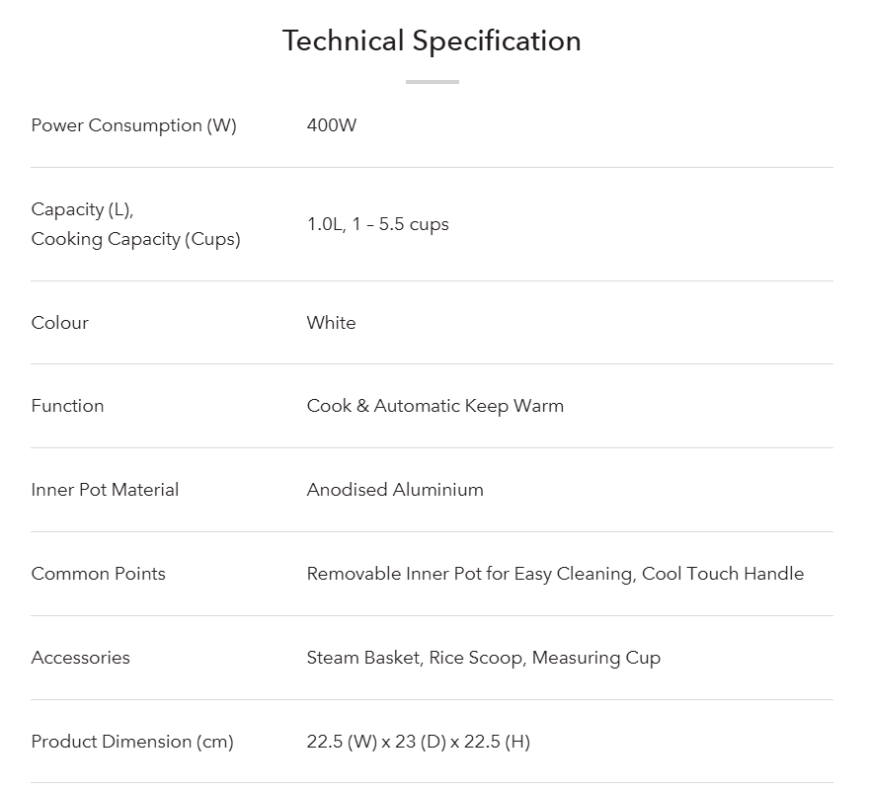Click the White colour value
Screen dimensions: 869x792
point(331,323)
